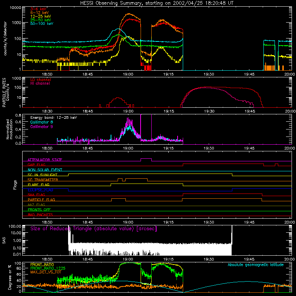The width and height of the screenshot is (296, 296).
Task: Click the counts/s/detector y-axis label
Action: click(5, 38)
